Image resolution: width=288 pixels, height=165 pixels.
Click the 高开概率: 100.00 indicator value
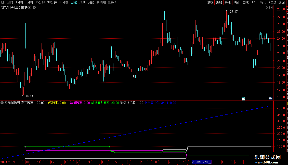(x=33, y=103)
